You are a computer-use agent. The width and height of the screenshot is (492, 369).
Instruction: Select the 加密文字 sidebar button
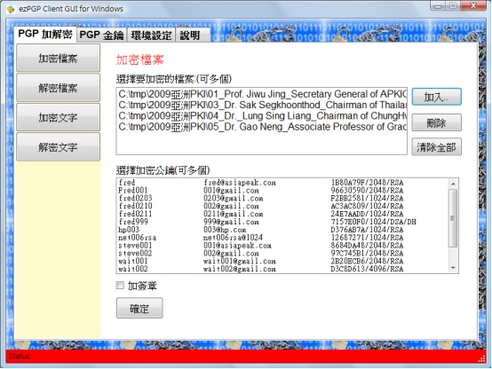58,117
